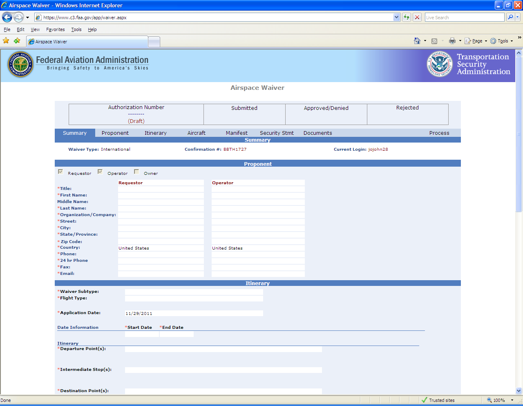Expand the zoom level dropdown arrow
The image size is (523, 406).
[512, 400]
